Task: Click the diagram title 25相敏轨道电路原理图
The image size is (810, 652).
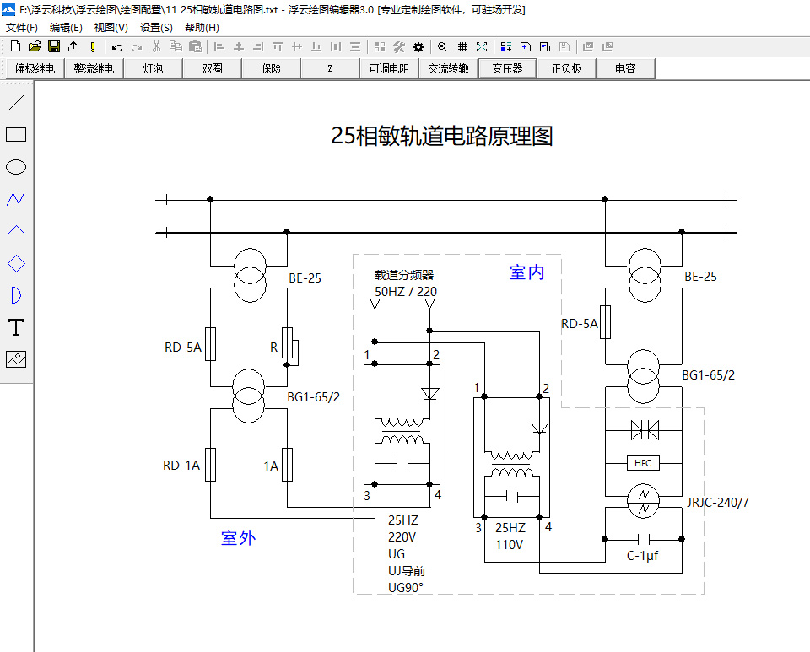Action: [441, 136]
